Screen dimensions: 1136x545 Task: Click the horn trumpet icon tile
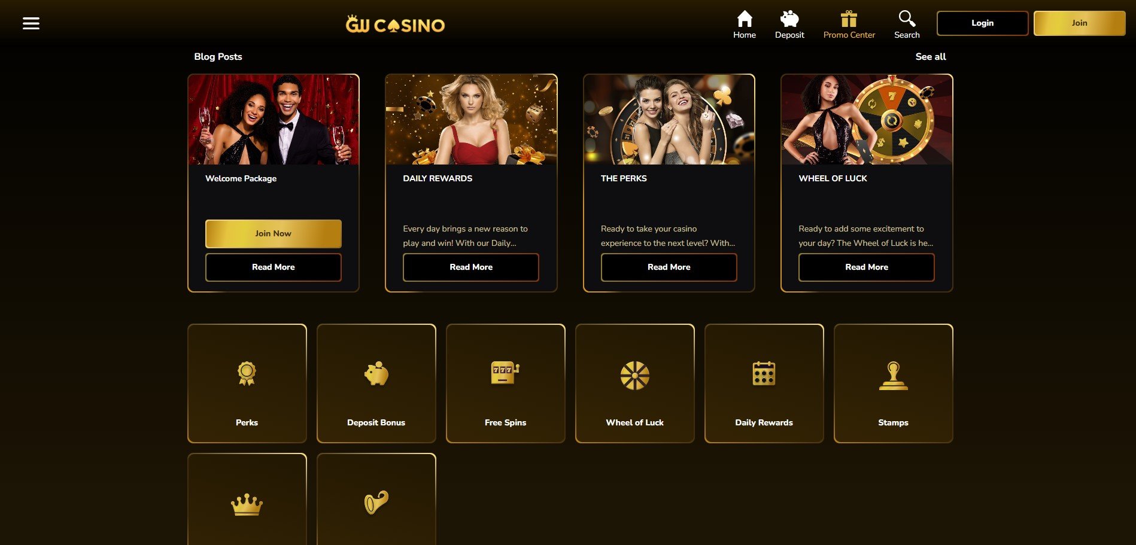(x=376, y=500)
